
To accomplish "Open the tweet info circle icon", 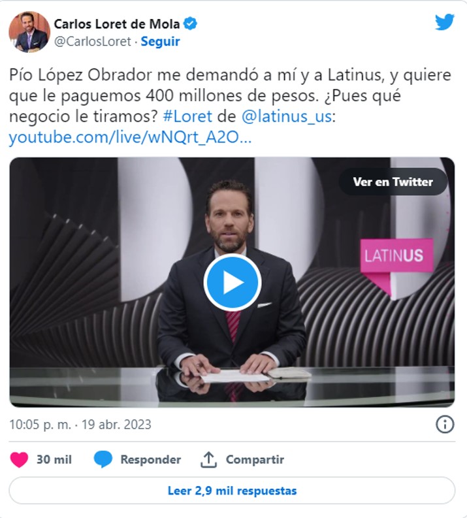I will point(445,424).
